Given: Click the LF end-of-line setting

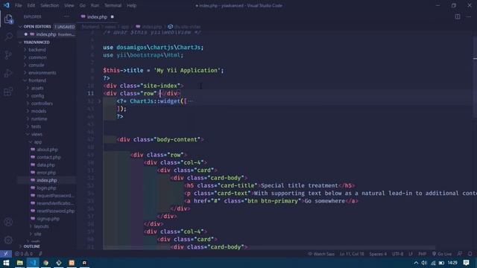Looking at the screenshot, I should pyautogui.click(x=411, y=254).
